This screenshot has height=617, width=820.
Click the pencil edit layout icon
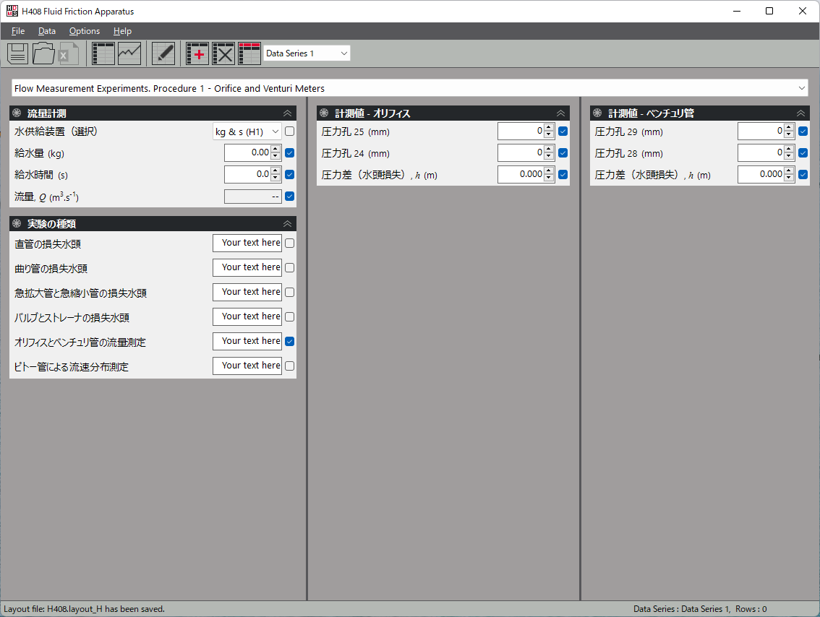tap(163, 53)
